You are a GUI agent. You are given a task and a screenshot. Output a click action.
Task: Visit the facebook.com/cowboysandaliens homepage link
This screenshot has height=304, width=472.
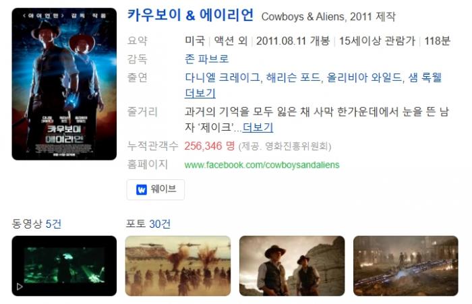[262, 165]
